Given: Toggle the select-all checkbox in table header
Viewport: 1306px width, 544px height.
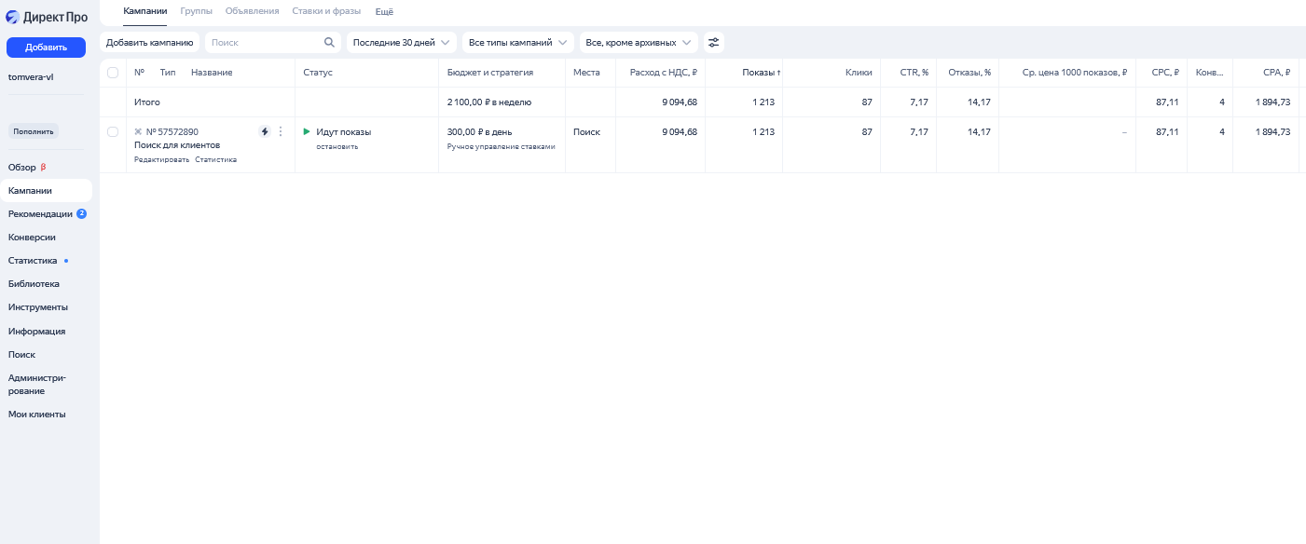Looking at the screenshot, I should pos(113,73).
